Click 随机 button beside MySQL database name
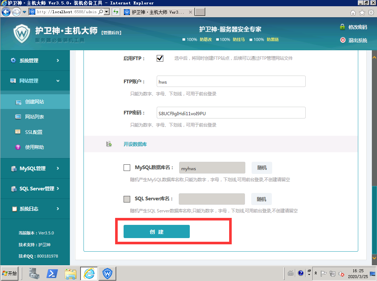 (x=262, y=168)
